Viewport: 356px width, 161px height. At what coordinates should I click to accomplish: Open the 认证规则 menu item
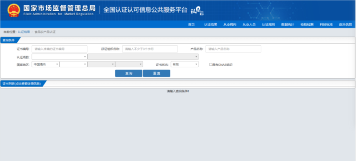[x=268, y=24]
